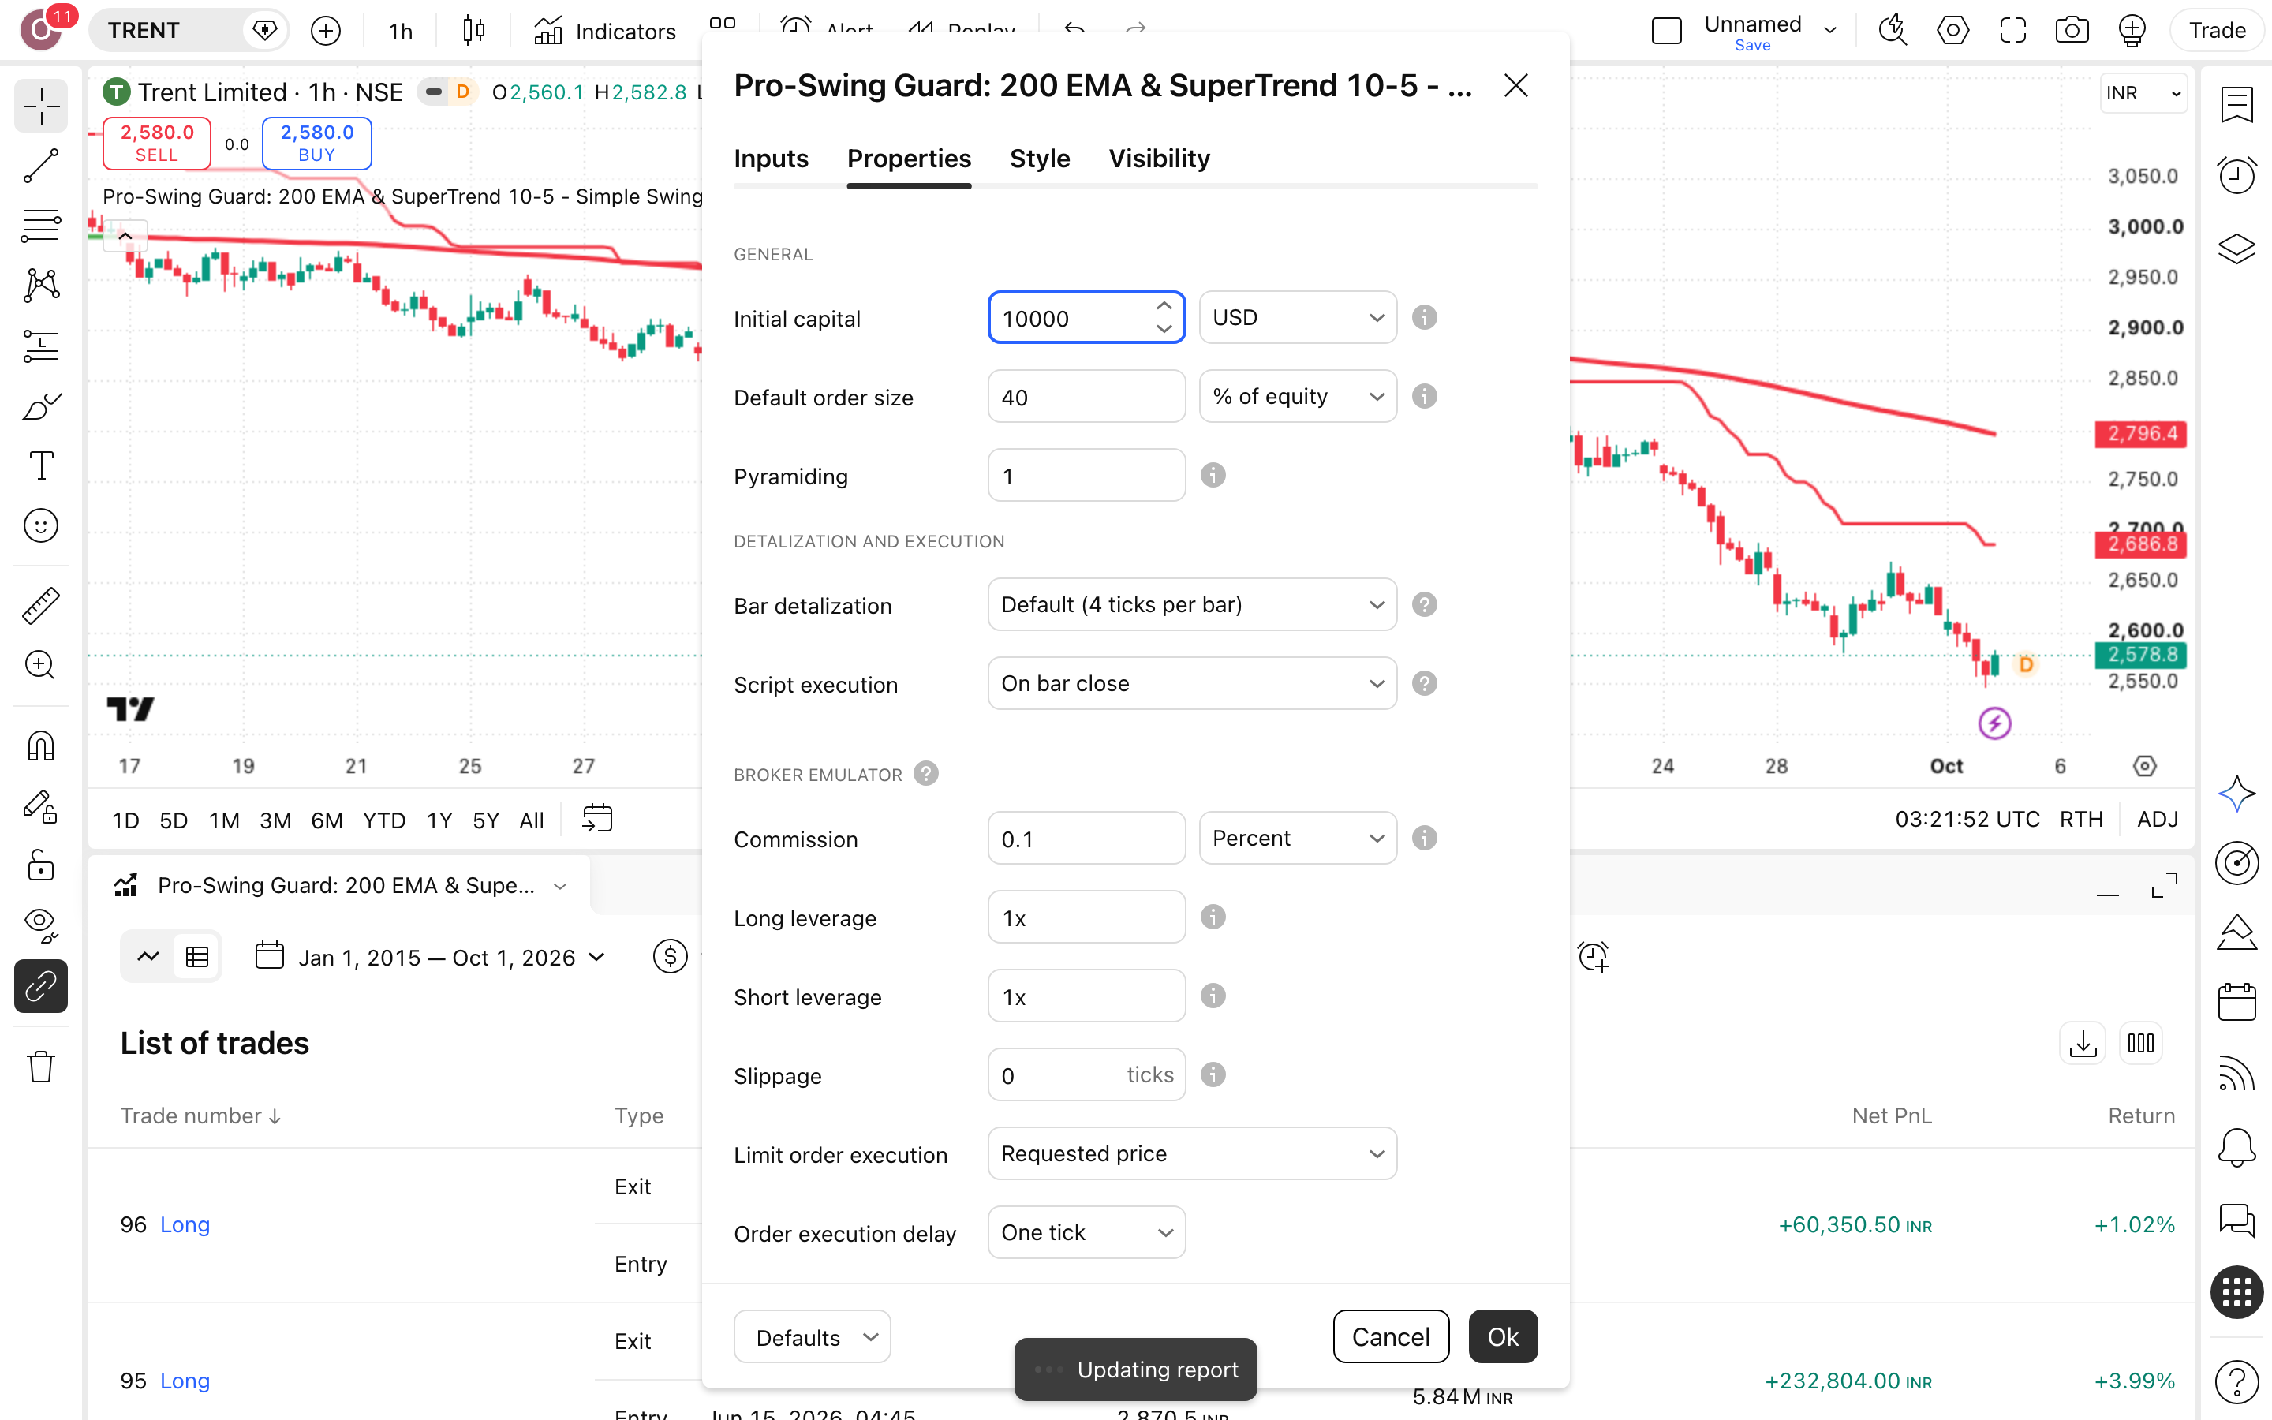This screenshot has height=1420, width=2272.
Task: Open the Script execution dropdown
Action: coord(1192,684)
